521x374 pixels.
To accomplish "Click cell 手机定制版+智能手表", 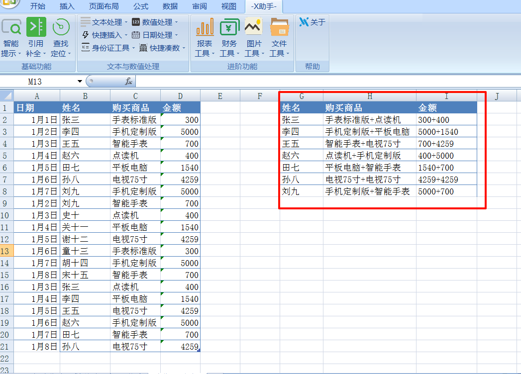I will tap(370, 191).
